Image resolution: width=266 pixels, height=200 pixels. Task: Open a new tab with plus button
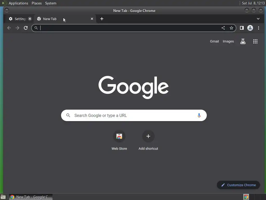click(x=102, y=19)
